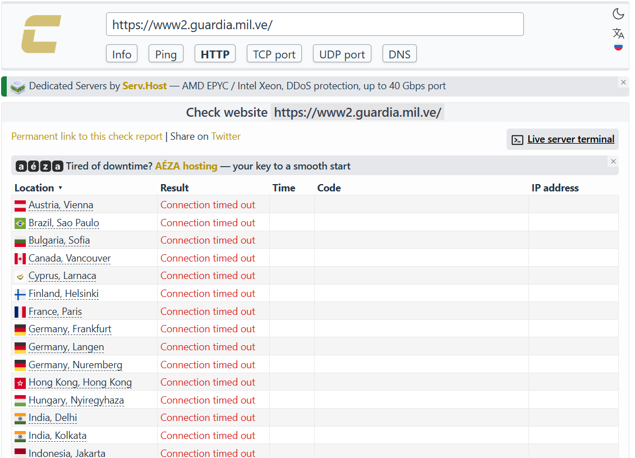Open the Germany, Frankfurt location link

[x=70, y=329]
